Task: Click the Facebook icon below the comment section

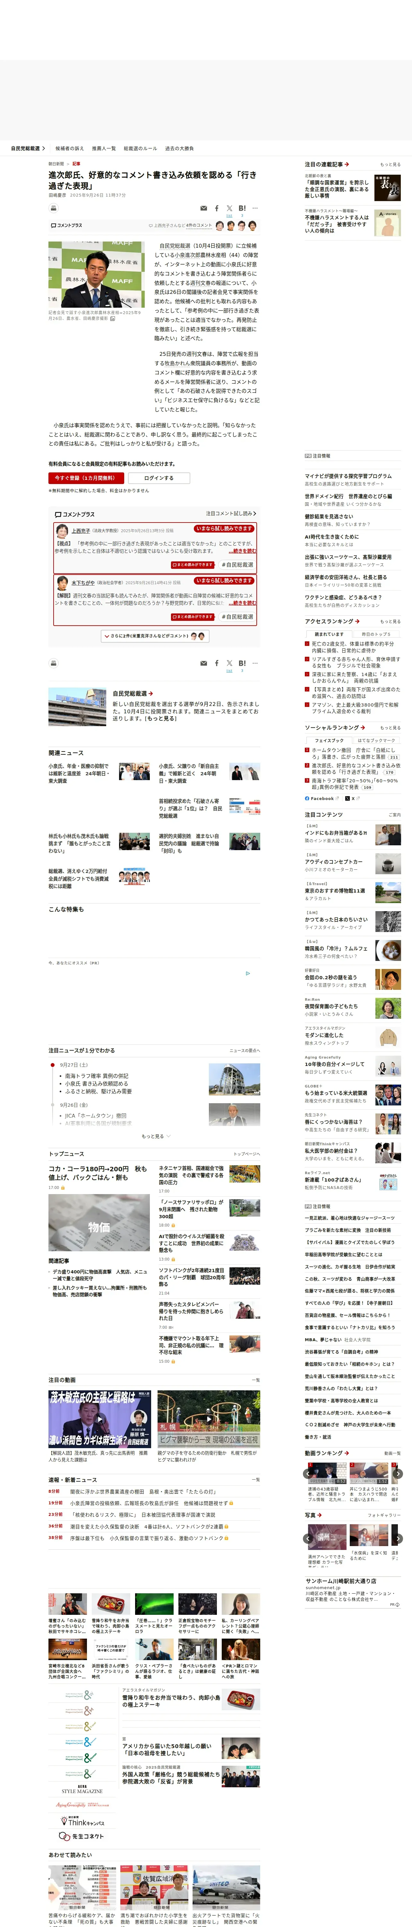Action: coord(217,663)
